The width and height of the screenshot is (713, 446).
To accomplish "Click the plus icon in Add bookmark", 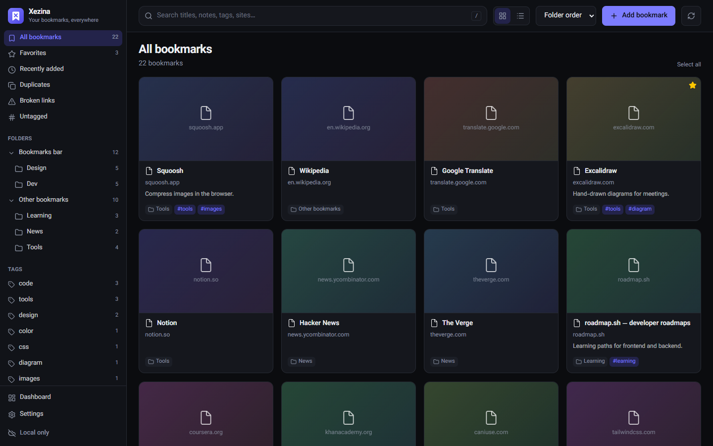I will (614, 16).
